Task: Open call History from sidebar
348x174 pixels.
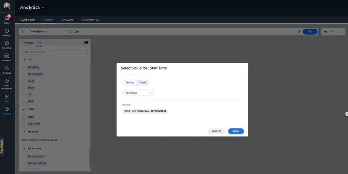Action: [x=7, y=32]
